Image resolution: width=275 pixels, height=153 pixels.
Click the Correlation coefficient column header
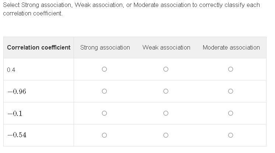point(39,48)
